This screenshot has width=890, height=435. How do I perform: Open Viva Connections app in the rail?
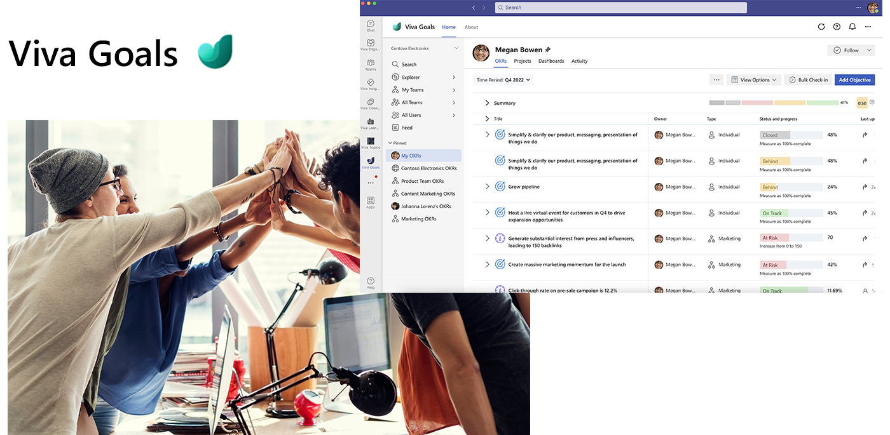point(371,104)
